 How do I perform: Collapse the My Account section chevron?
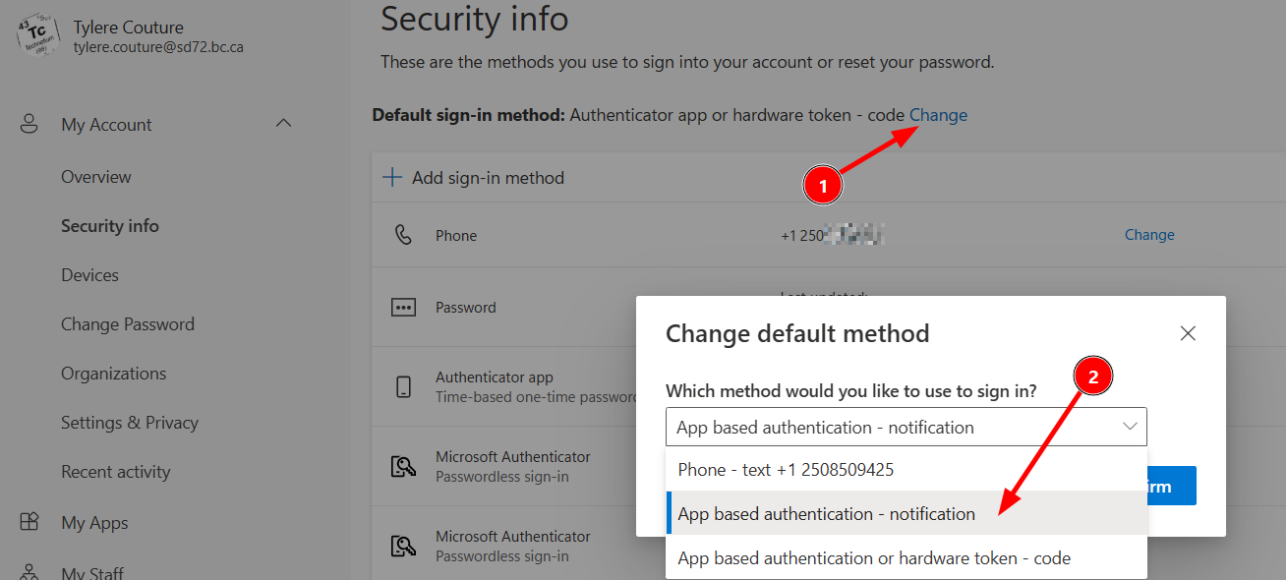(283, 124)
